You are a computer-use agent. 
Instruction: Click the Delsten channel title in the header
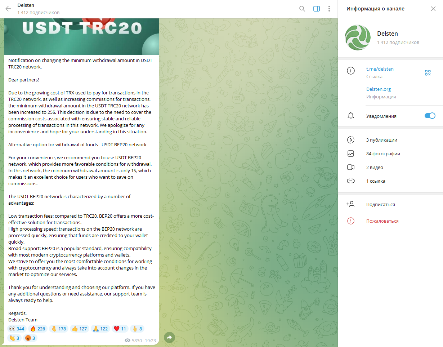[26, 5]
